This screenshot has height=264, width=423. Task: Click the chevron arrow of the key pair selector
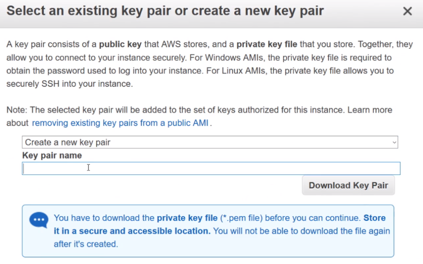click(394, 143)
